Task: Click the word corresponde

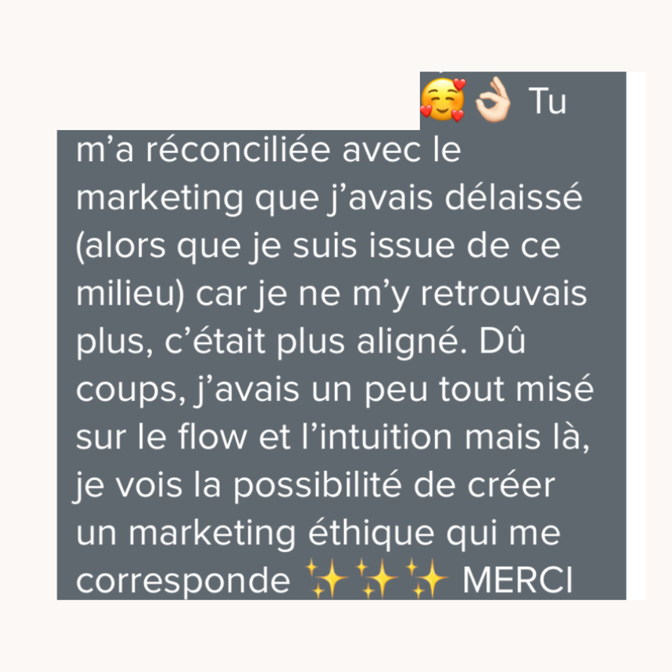Action: tap(183, 582)
